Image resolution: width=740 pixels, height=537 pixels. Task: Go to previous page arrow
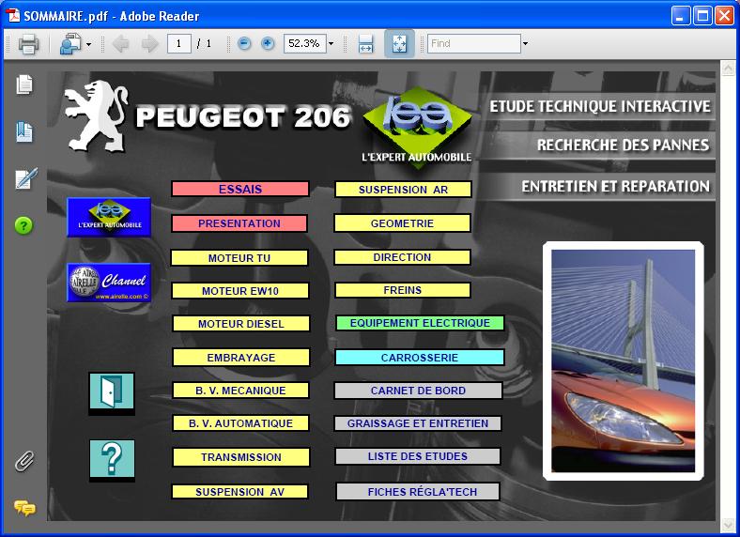pos(120,44)
